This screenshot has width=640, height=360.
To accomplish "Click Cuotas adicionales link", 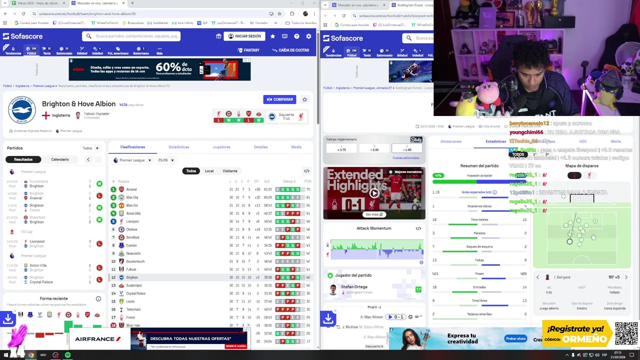I will click(x=405, y=158).
